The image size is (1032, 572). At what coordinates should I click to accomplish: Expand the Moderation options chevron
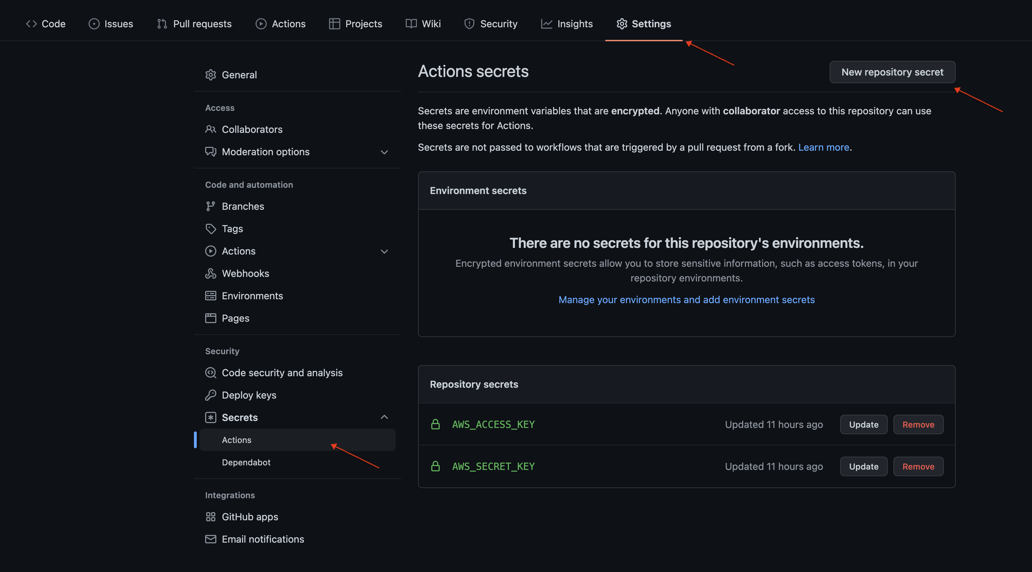(x=384, y=152)
